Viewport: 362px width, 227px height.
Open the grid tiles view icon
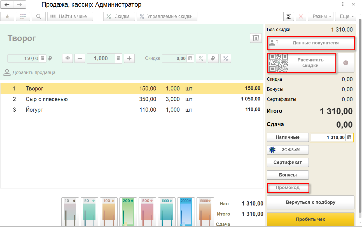coord(23,16)
